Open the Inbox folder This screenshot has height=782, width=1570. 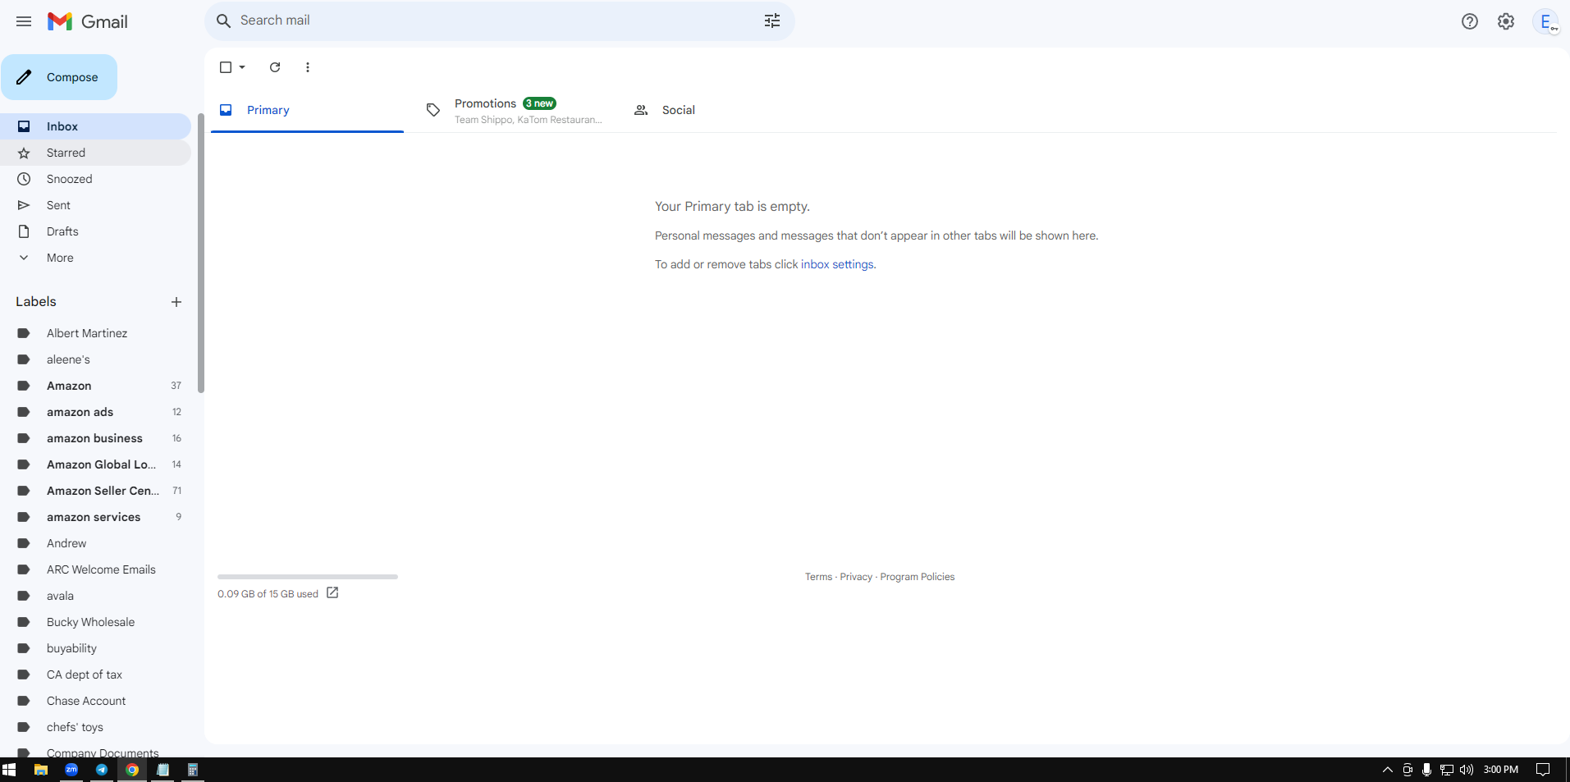tap(95, 126)
